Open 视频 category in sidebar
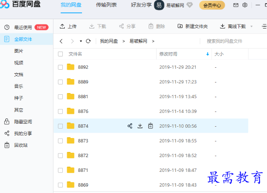267x193 pixels. 19,63
